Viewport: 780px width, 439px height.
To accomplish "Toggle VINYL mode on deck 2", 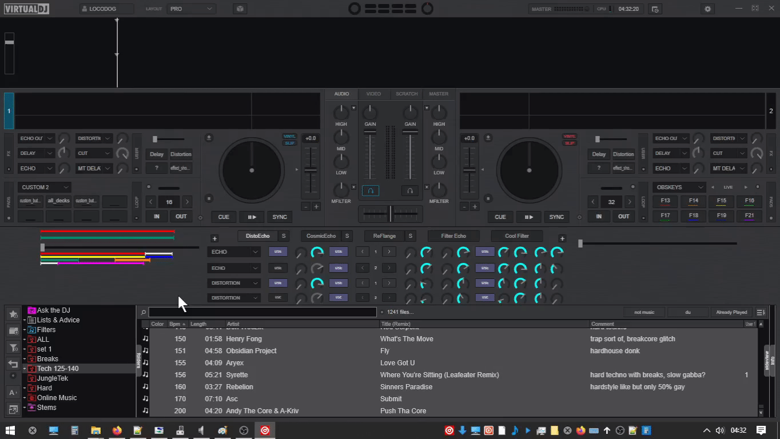I will [570, 137].
